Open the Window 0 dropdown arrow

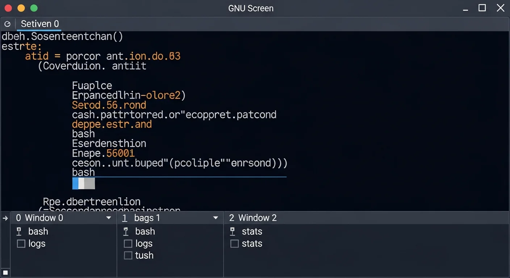(108, 218)
